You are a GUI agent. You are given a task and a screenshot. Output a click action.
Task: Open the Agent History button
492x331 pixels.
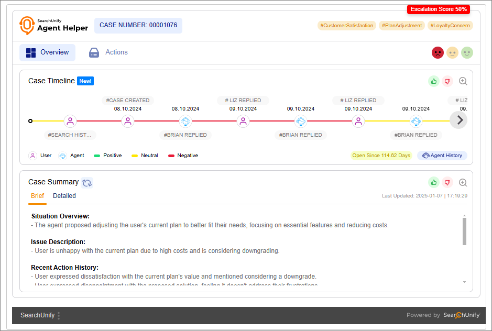pyautogui.click(x=442, y=156)
